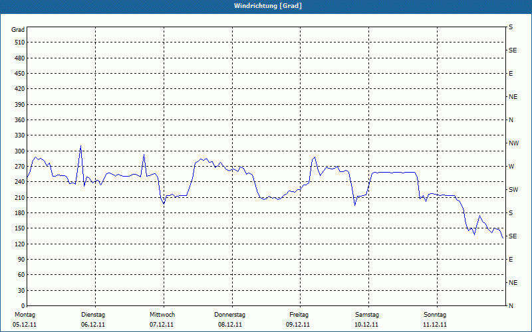532x332 pixels.
Task: Choose the Donnerstag day label
Action: coord(229,315)
